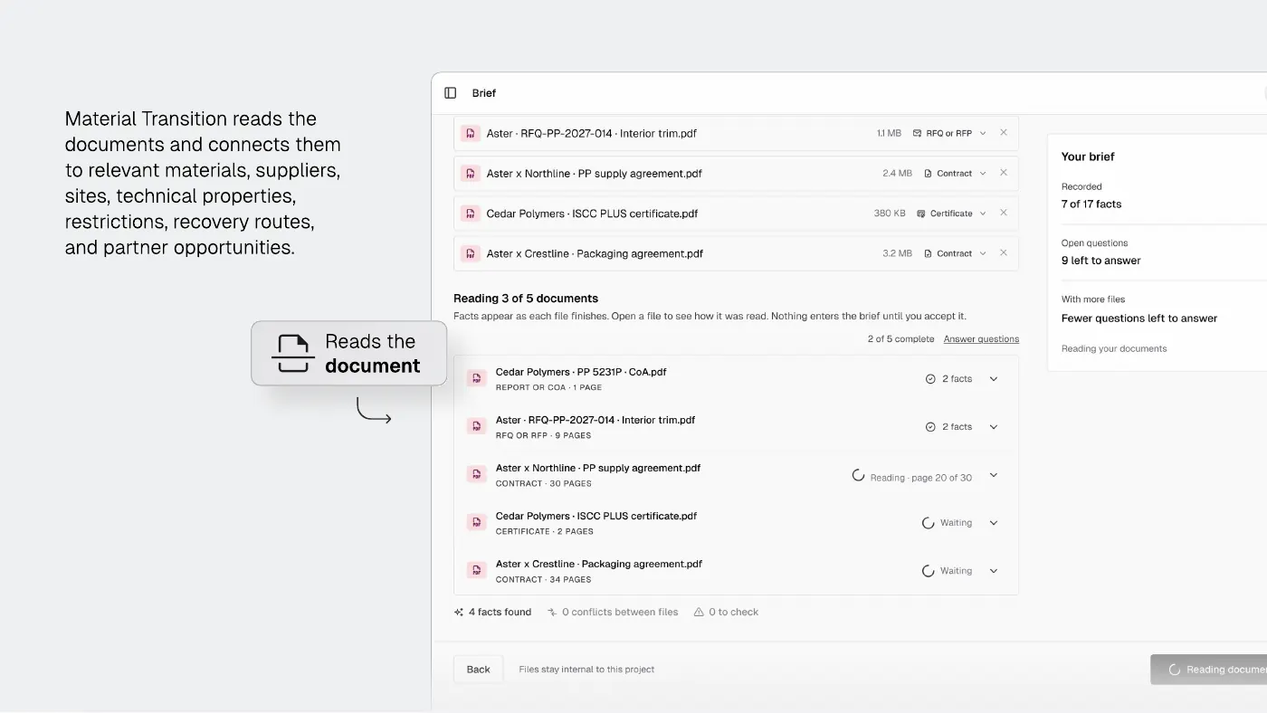
Task: Expand the 34-page Packaging agreement reading row
Action: (994, 571)
